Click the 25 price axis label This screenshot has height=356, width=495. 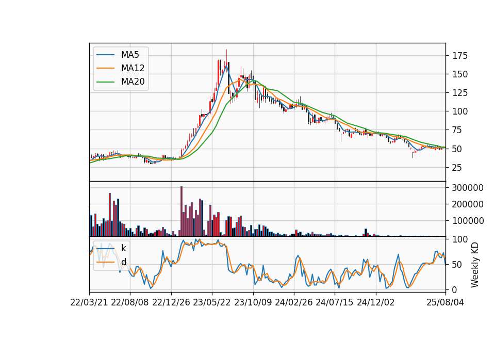coord(457,167)
